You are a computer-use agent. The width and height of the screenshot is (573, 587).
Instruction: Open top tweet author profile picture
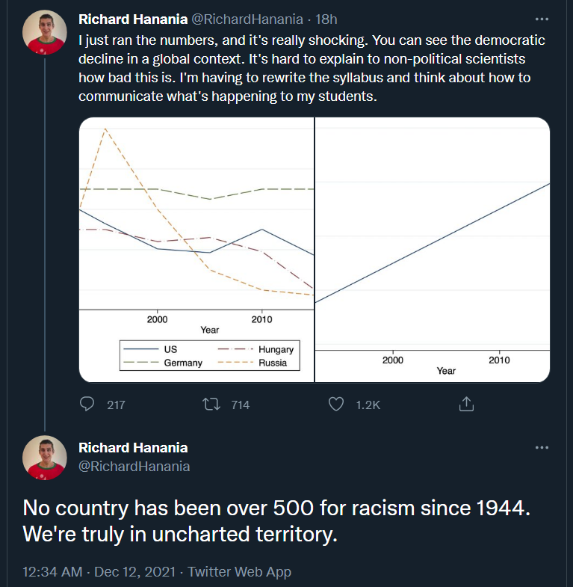pos(45,32)
